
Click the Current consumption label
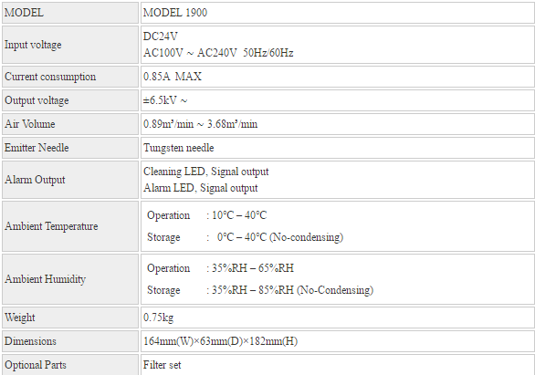pos(50,77)
